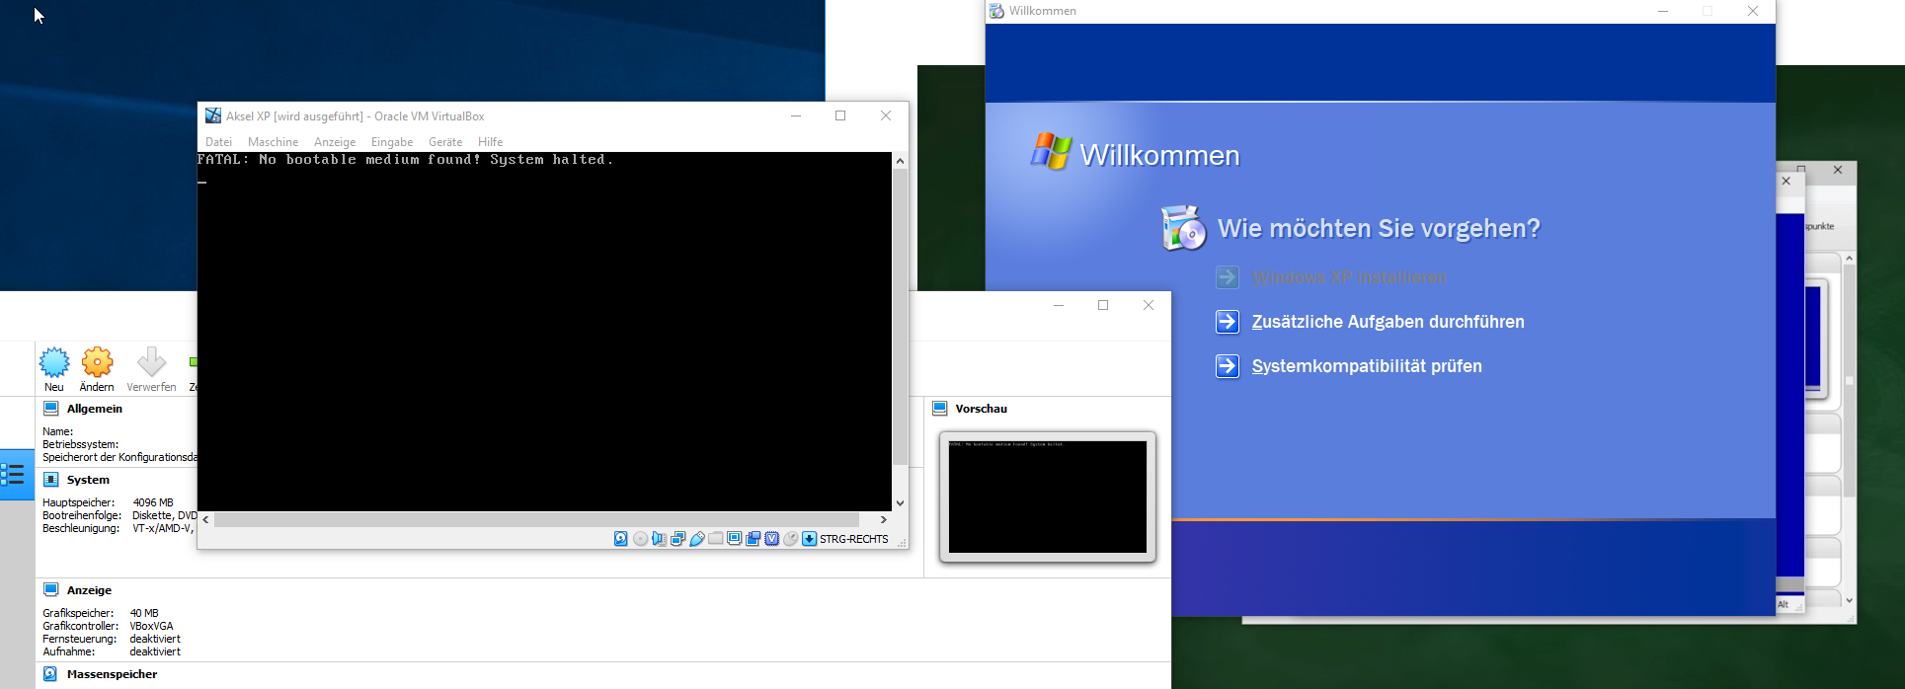
Task: Click the Grafikspeicher 40 MB value
Action: point(144,613)
